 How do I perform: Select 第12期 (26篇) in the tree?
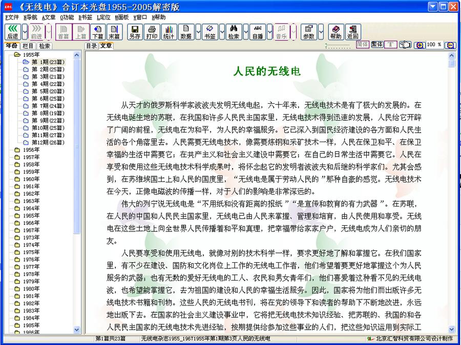(x=48, y=143)
